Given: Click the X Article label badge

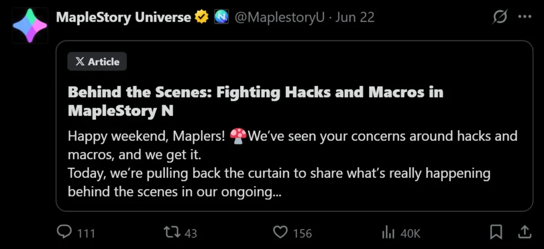Looking at the screenshot, I should 97,62.
